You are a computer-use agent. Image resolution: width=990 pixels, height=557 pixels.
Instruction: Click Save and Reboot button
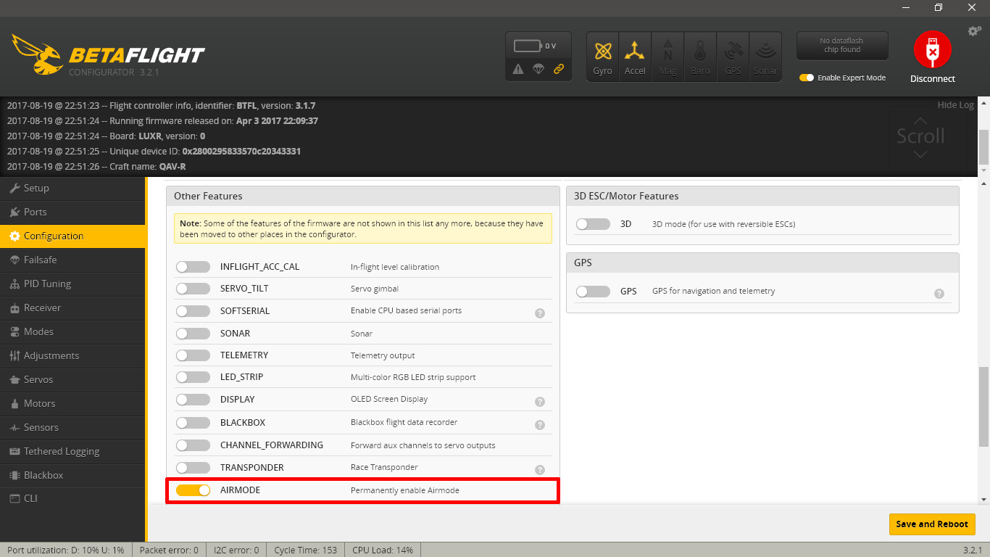tap(932, 524)
